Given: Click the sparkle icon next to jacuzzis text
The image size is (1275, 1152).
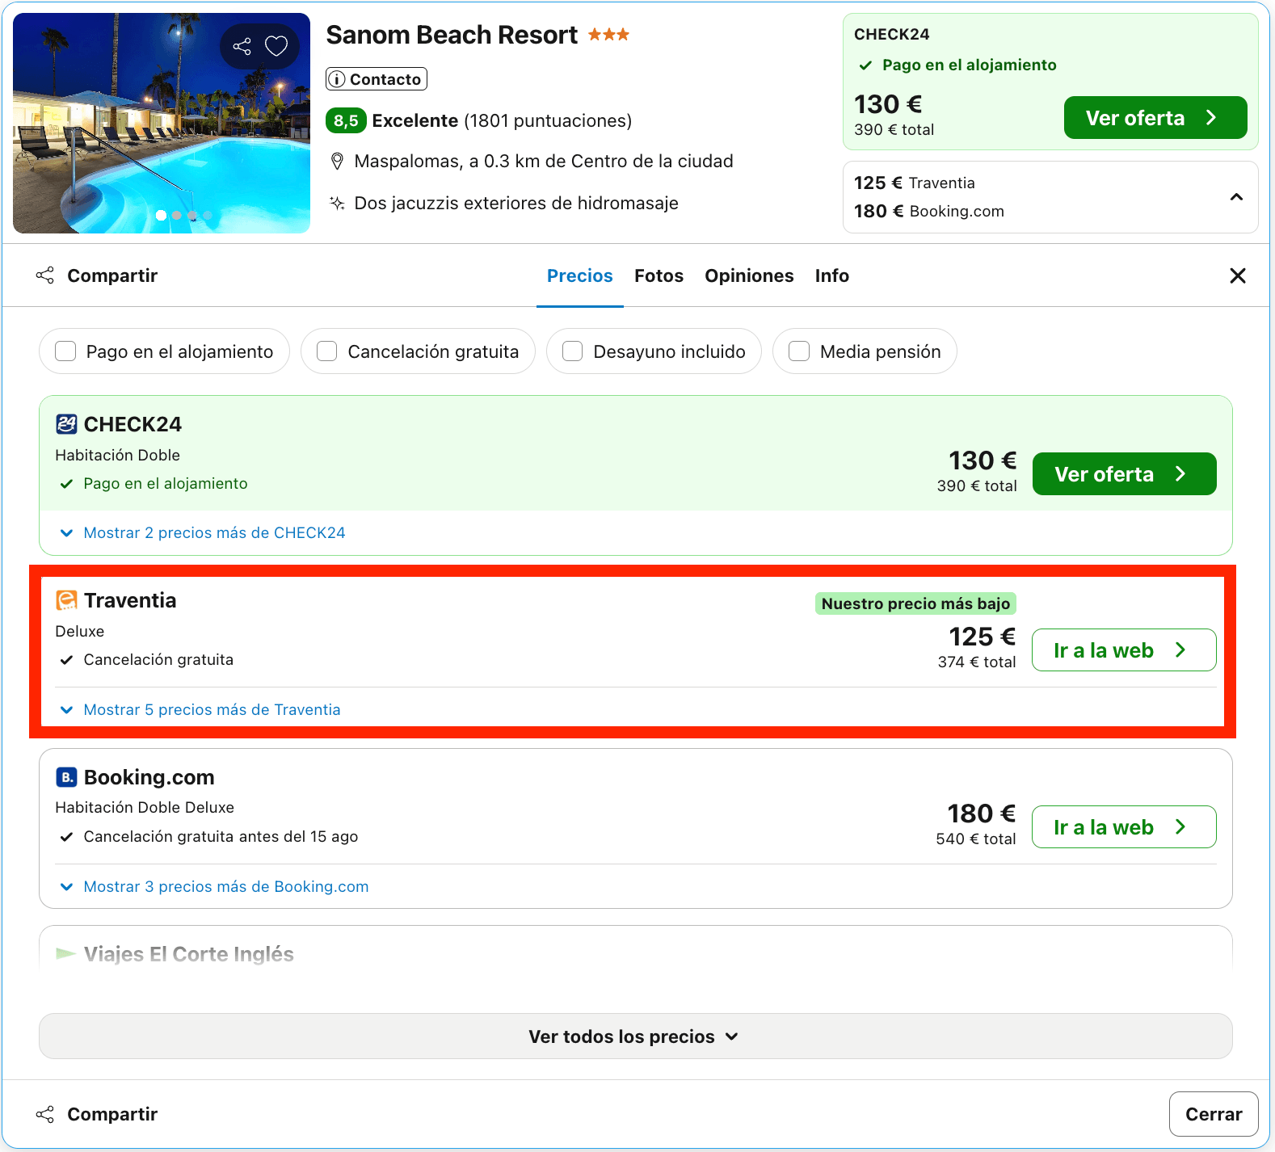Looking at the screenshot, I should coord(338,204).
